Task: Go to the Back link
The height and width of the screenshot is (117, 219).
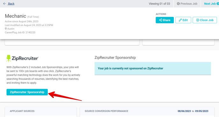Action: tap(11, 3)
